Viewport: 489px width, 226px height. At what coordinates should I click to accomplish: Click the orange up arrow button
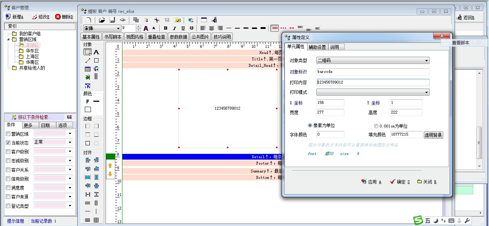click(110, 166)
